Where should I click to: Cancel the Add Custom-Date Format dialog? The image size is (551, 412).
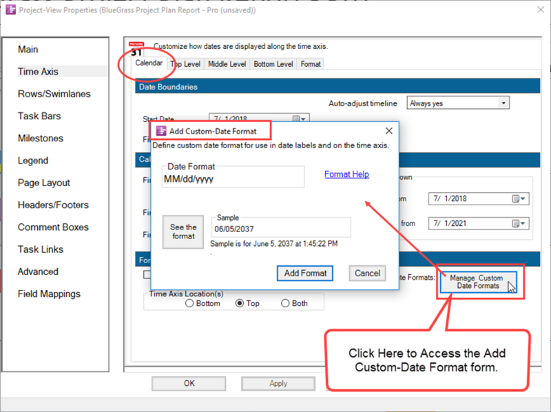tap(367, 273)
